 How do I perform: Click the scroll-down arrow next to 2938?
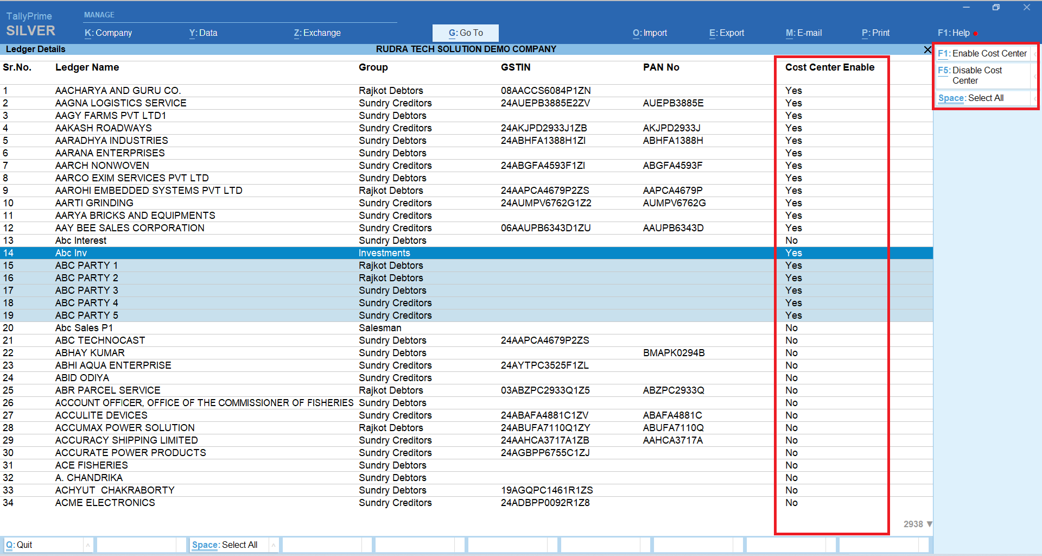pos(930,524)
